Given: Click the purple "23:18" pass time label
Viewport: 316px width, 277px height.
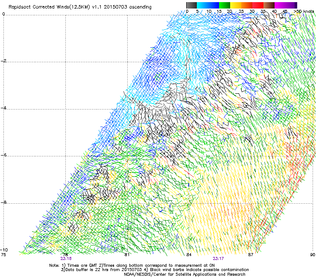Looking at the screenshot, I should point(66,259).
